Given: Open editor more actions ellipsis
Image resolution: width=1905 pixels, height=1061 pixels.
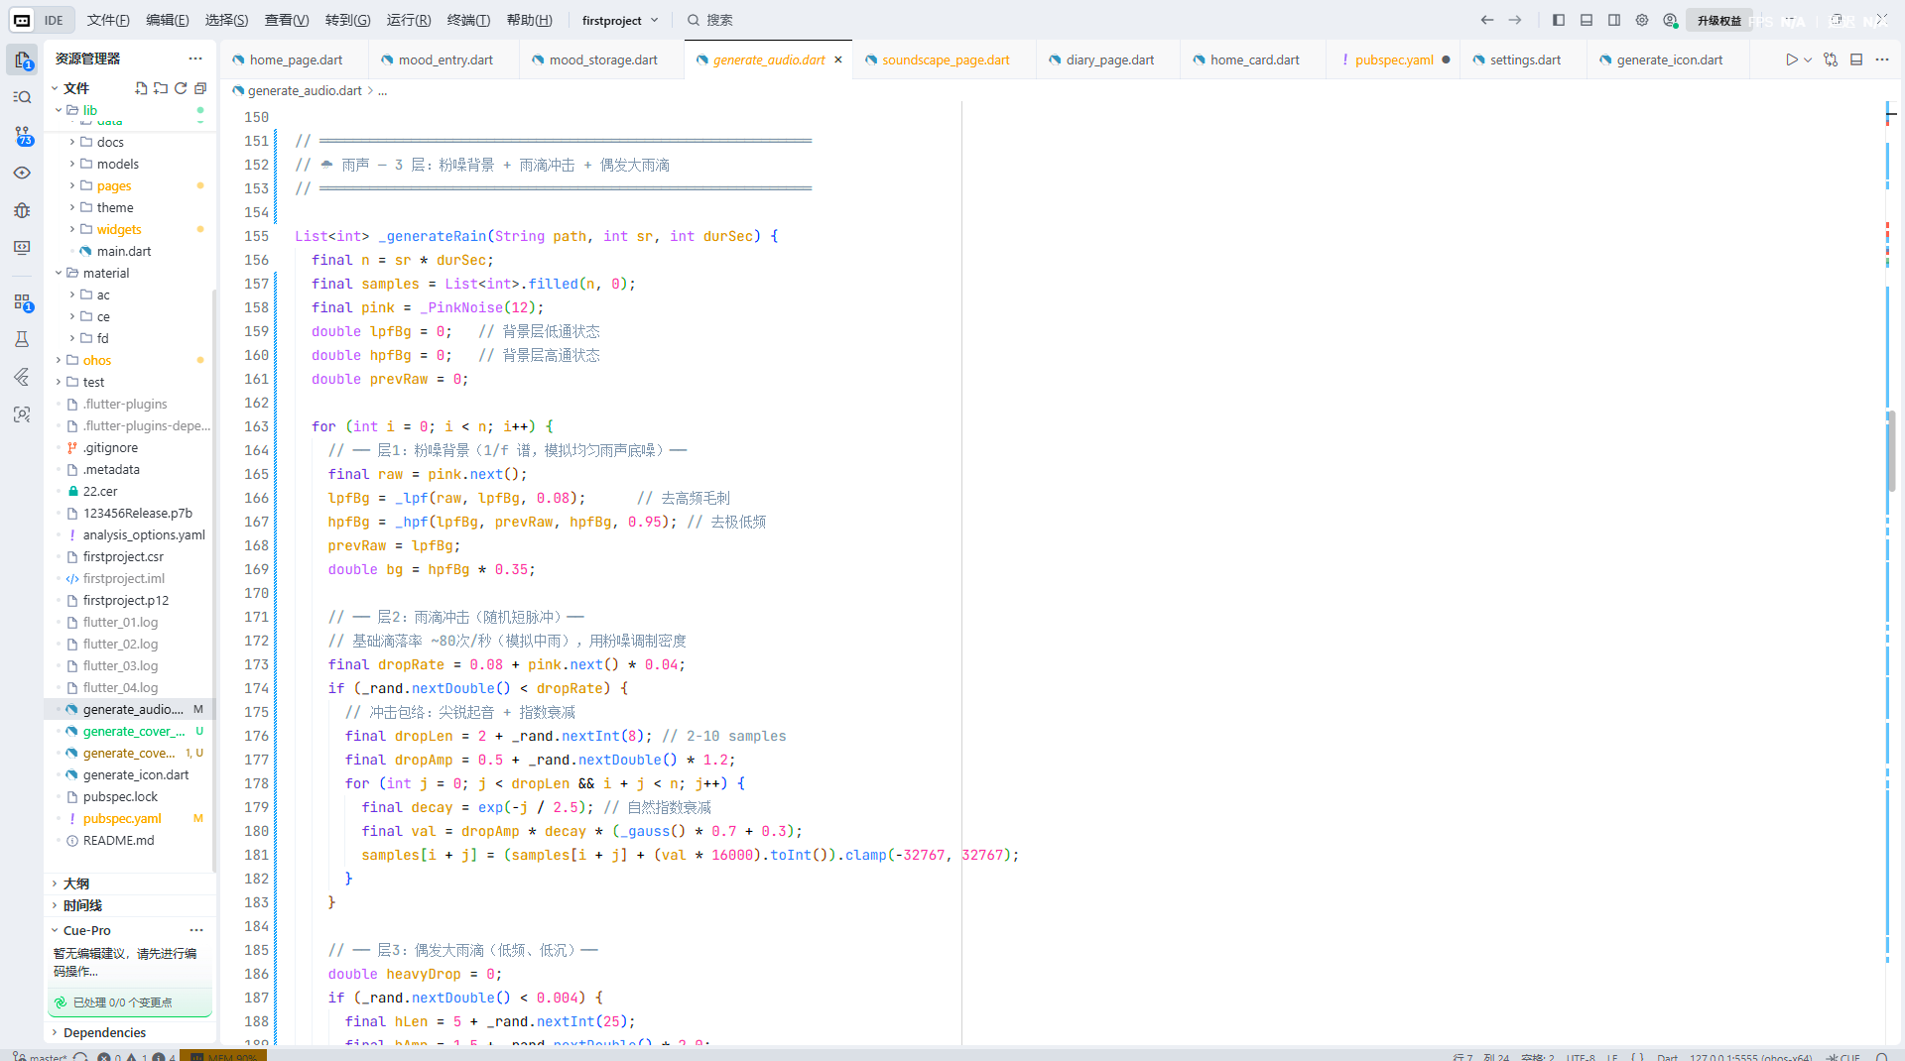Looking at the screenshot, I should coord(1882,59).
